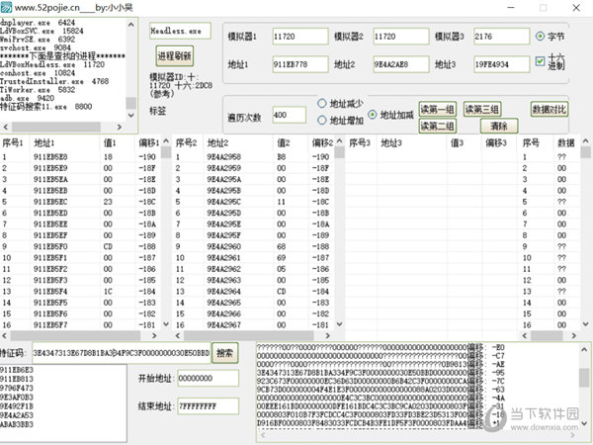Screen dimensions: 593x445
Task: Click the 模拟器1 input field
Action: (299, 37)
